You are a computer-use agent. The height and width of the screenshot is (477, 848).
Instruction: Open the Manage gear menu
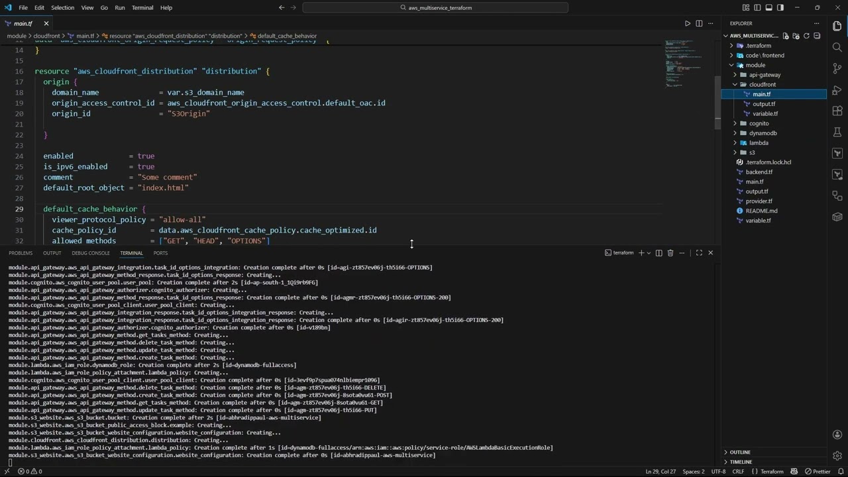(837, 456)
